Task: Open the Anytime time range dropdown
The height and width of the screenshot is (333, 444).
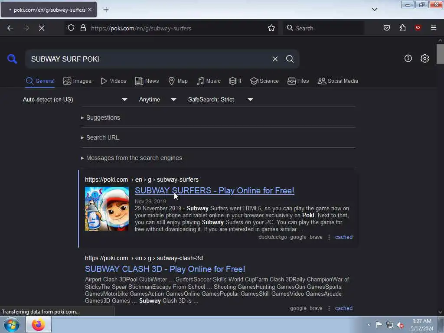Action: tap(157, 99)
